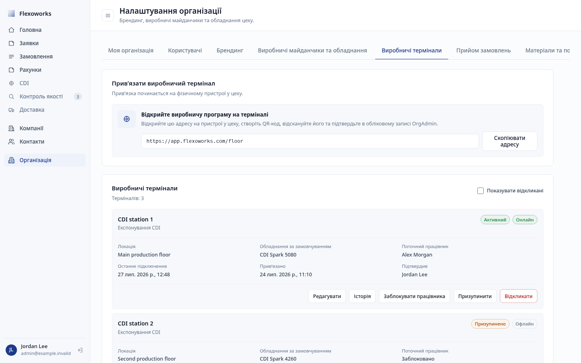
Task: Click the Заявки folder icon
Action: click(11, 43)
